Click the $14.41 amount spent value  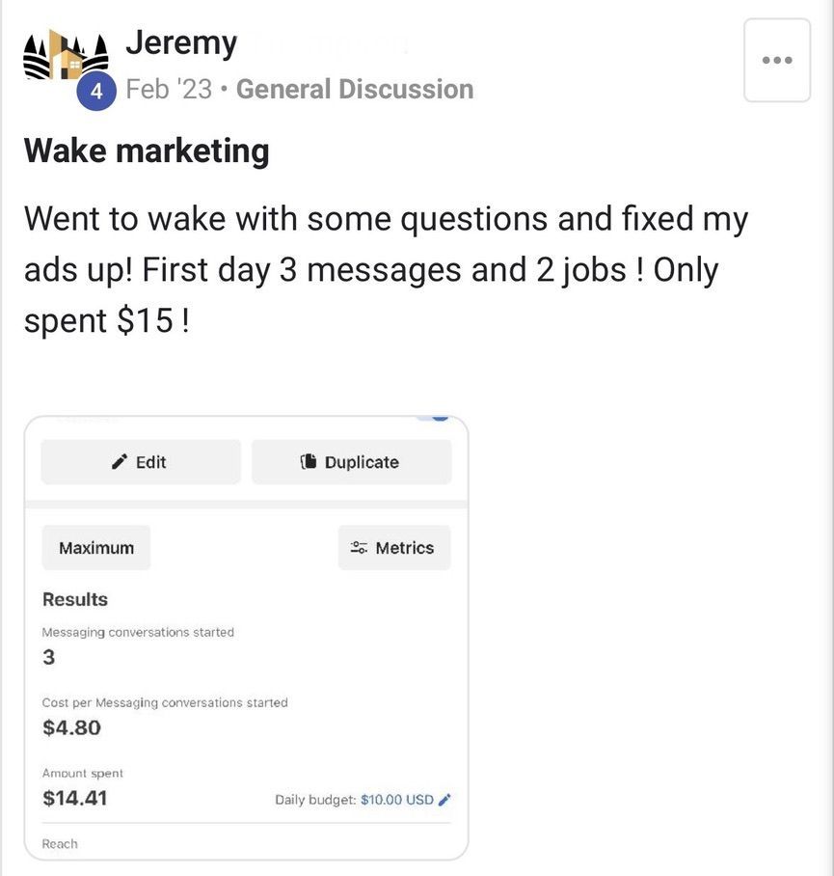[x=75, y=798]
